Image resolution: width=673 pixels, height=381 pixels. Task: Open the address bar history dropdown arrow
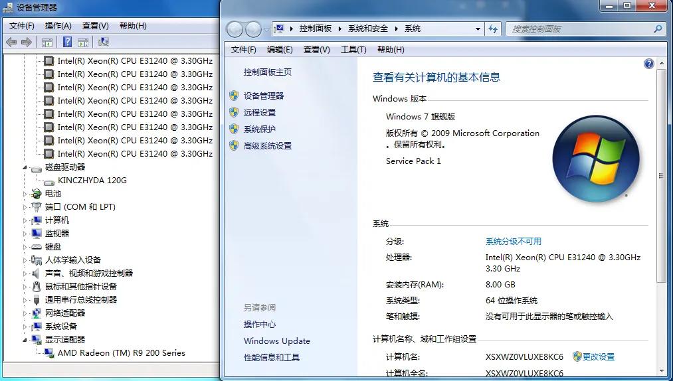click(478, 29)
